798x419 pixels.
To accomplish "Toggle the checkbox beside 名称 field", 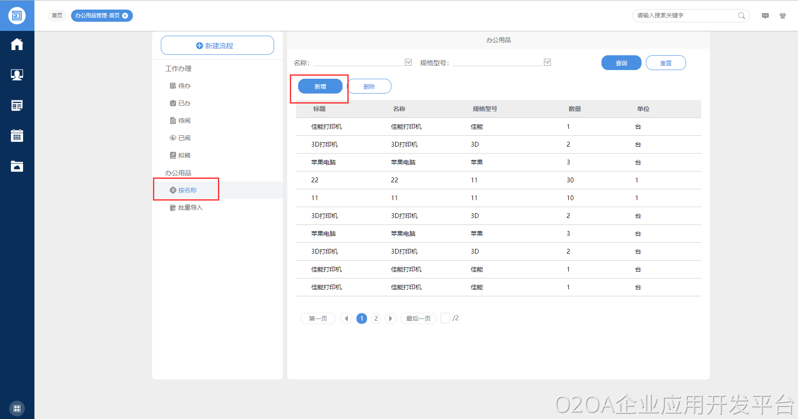I will [x=408, y=62].
